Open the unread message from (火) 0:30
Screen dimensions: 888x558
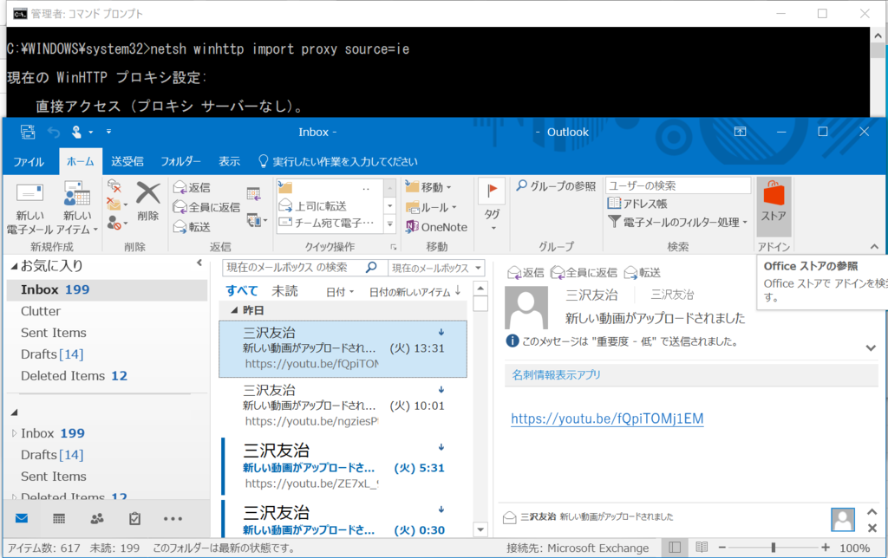tap(343, 518)
